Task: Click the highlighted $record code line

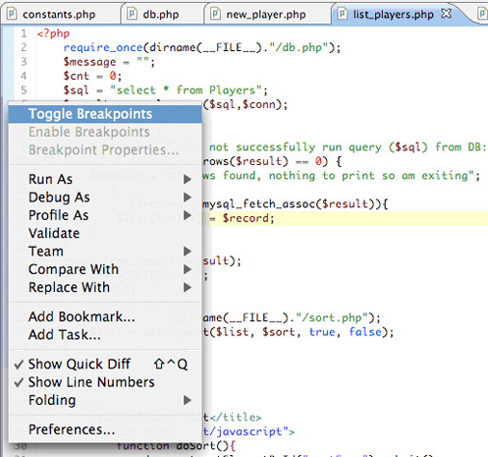Action: pyautogui.click(x=346, y=218)
